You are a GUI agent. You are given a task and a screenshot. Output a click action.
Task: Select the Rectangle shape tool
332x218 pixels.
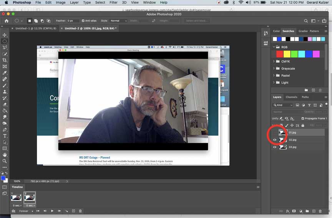[5, 148]
